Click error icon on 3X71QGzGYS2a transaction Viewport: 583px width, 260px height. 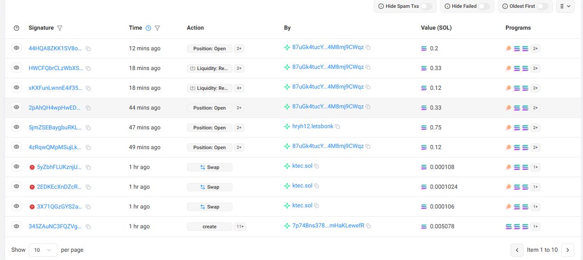coord(32,207)
